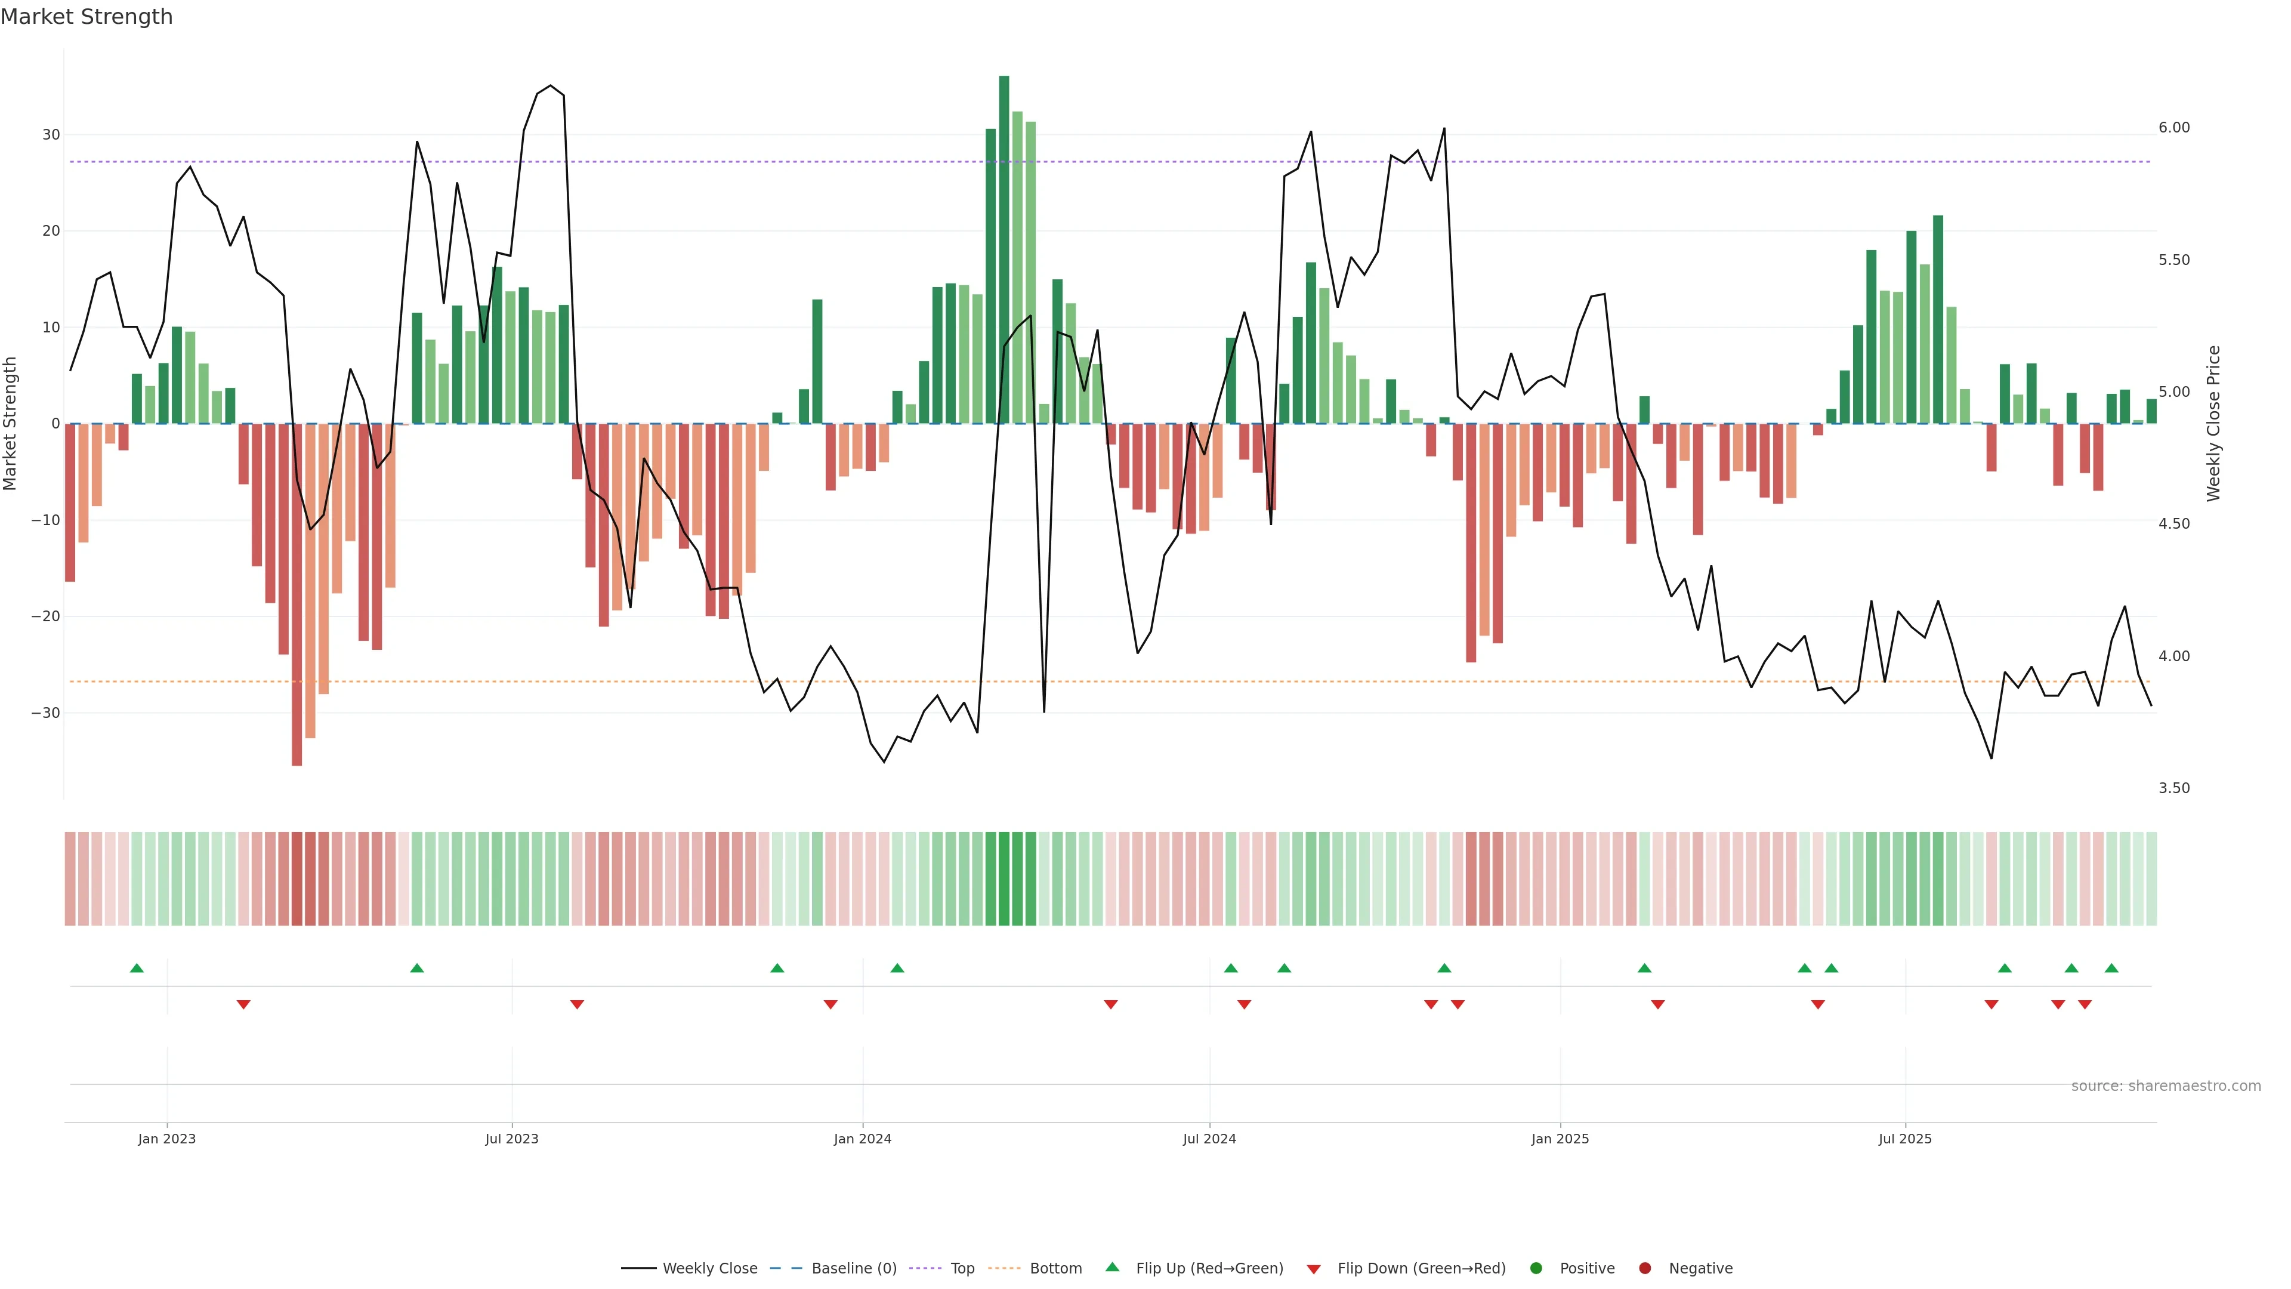Click the Jul 2025 axis label
The image size is (2291, 1289).
(x=1904, y=1139)
